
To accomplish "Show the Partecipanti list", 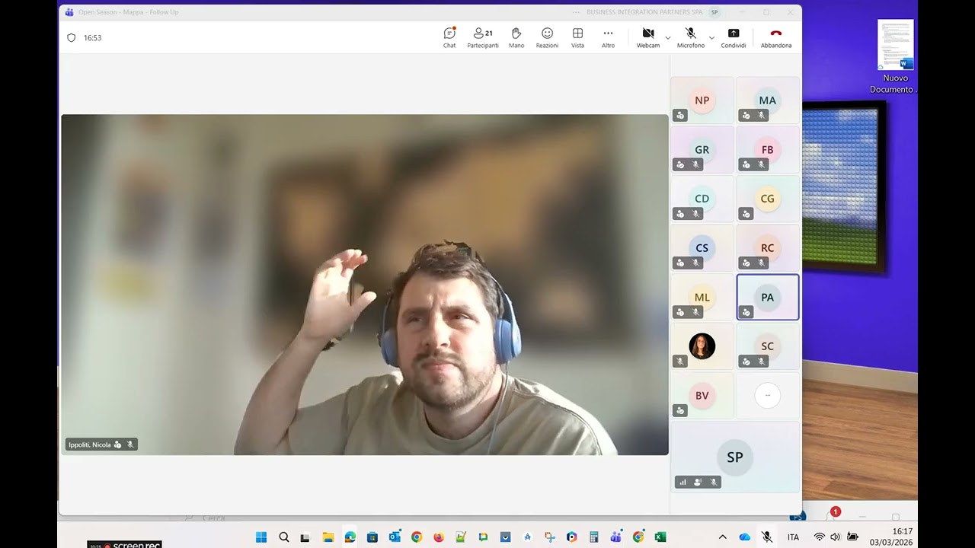I will [483, 37].
